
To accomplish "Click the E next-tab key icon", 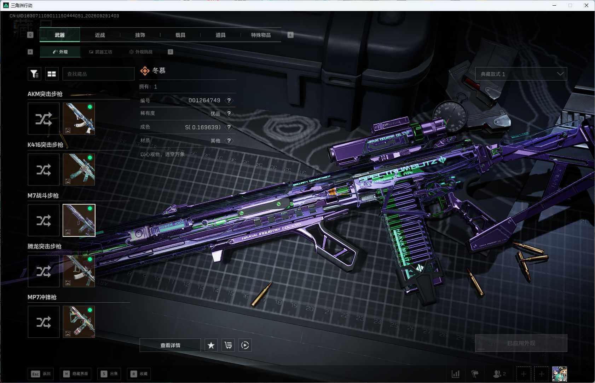I will tap(290, 35).
